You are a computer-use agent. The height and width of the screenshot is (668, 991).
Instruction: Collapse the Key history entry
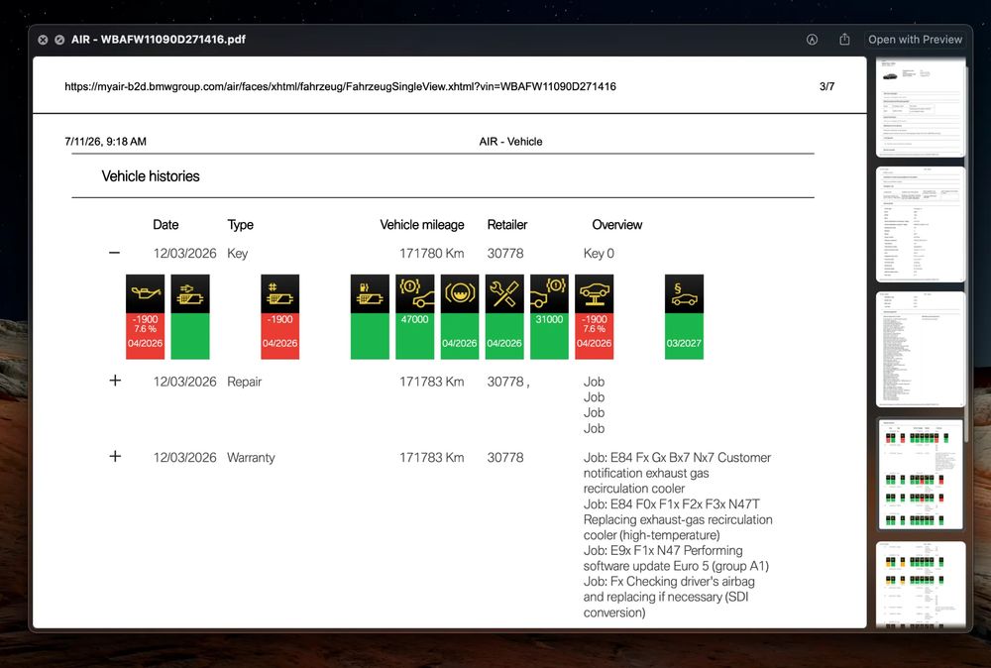(x=114, y=253)
